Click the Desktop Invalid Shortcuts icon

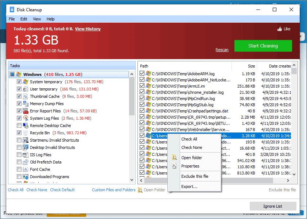pos(26,147)
